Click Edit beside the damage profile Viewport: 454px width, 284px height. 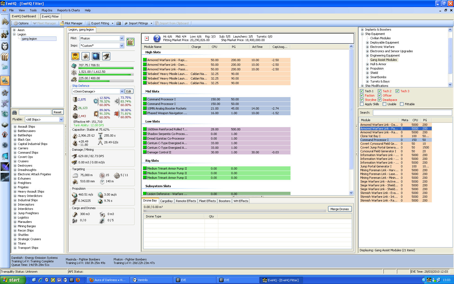(129, 91)
